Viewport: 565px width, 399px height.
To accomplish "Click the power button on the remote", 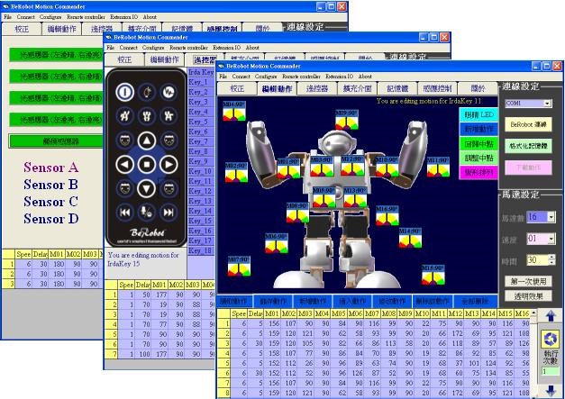I will click(x=125, y=92).
